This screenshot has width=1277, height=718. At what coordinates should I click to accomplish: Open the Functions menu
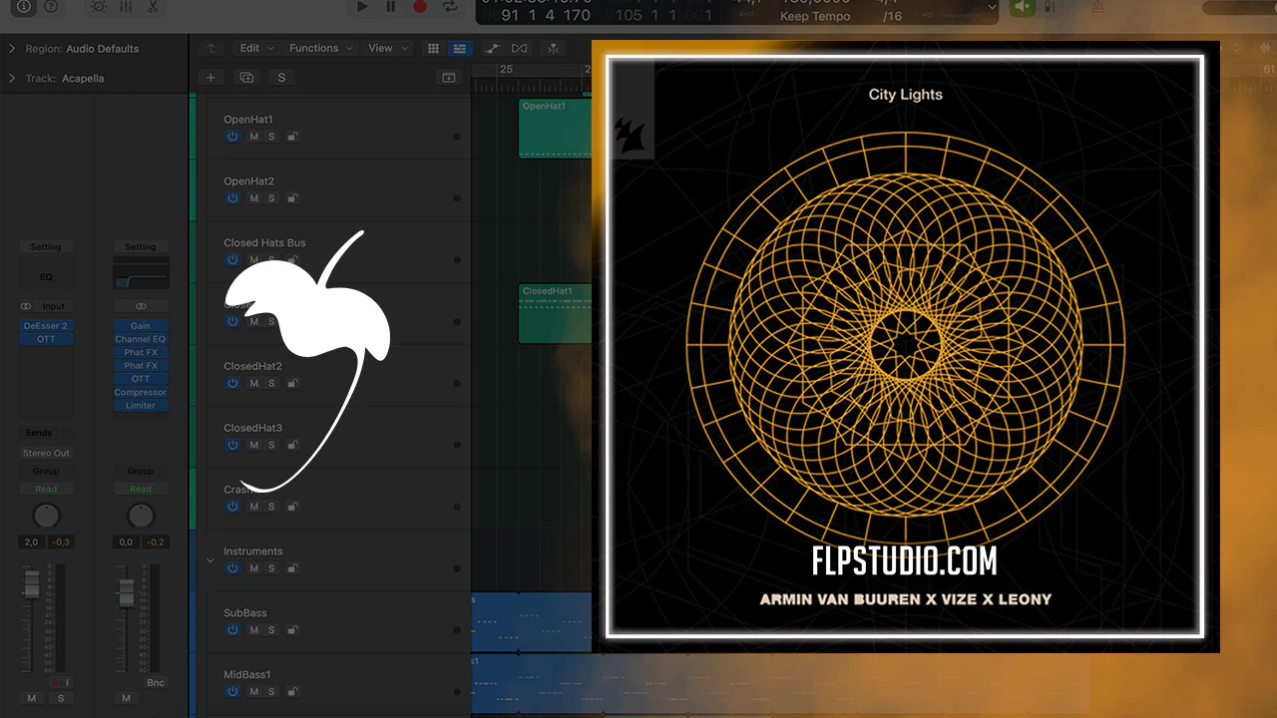pos(320,48)
